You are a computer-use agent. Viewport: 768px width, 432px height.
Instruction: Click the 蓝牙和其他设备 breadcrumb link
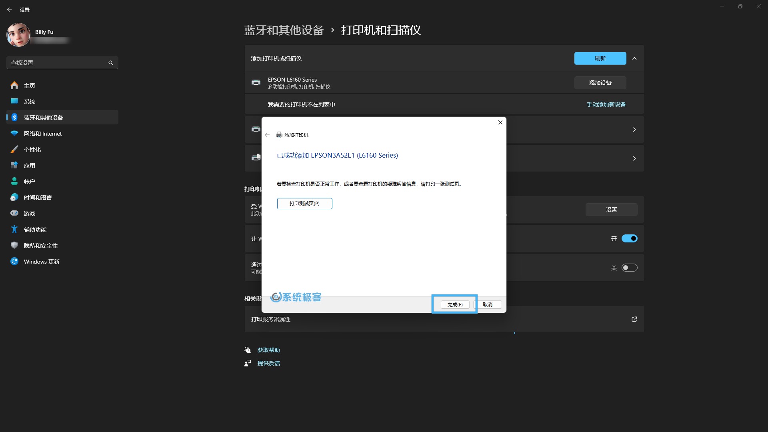click(x=284, y=30)
